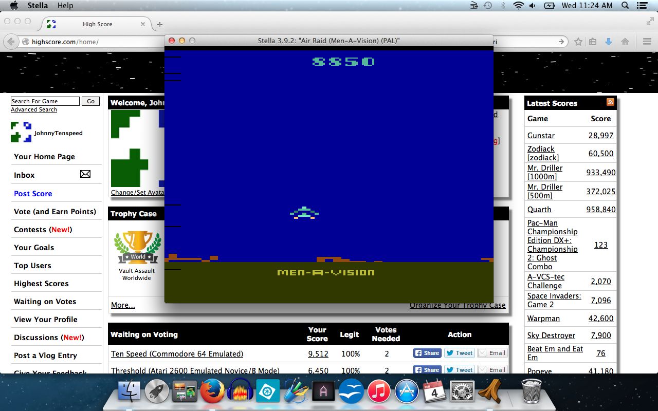Image resolution: width=658 pixels, height=411 pixels.
Task: Open Spotlight search in menu bar
Action: [x=626, y=6]
